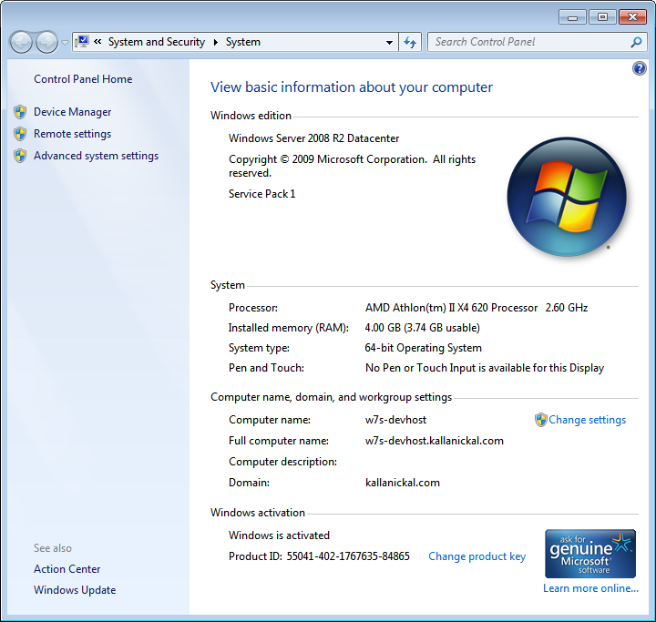Click the shield icon beside Device Manager
Image resolution: width=656 pixels, height=622 pixels.
[20, 112]
